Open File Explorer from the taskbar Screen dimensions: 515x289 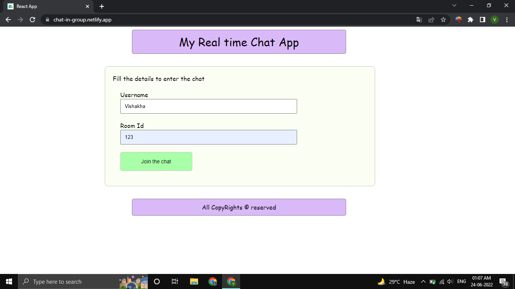193,281
